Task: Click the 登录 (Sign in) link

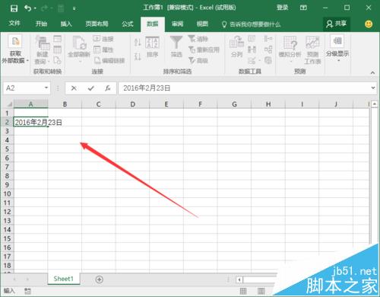Action: [282, 8]
